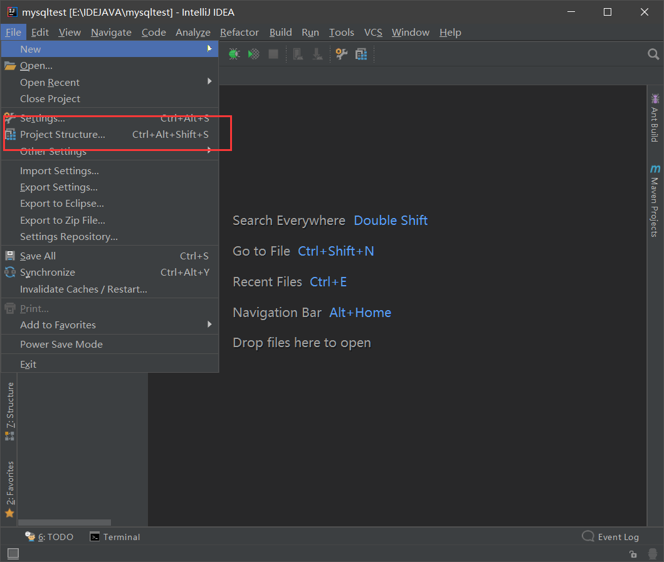
Task: Click the Project Structure toolbar icon
Action: [361, 54]
